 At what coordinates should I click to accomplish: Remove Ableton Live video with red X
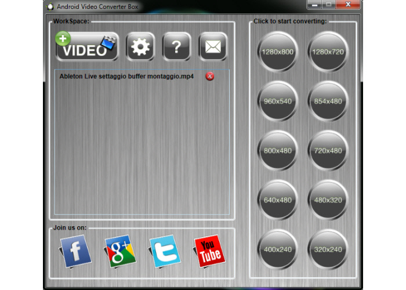coord(210,77)
